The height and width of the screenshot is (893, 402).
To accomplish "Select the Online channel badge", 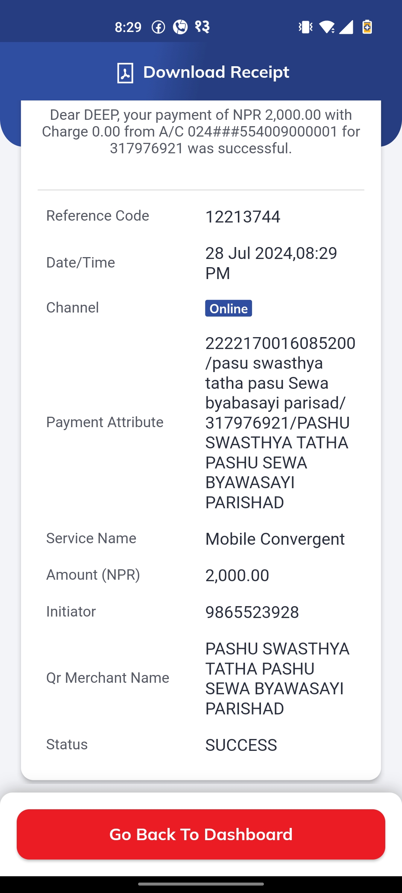I will (229, 308).
